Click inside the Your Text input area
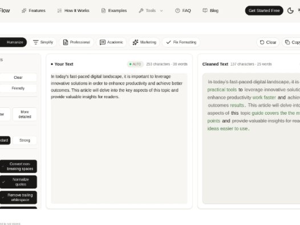This screenshot has height=225, width=300. [x=119, y=138]
